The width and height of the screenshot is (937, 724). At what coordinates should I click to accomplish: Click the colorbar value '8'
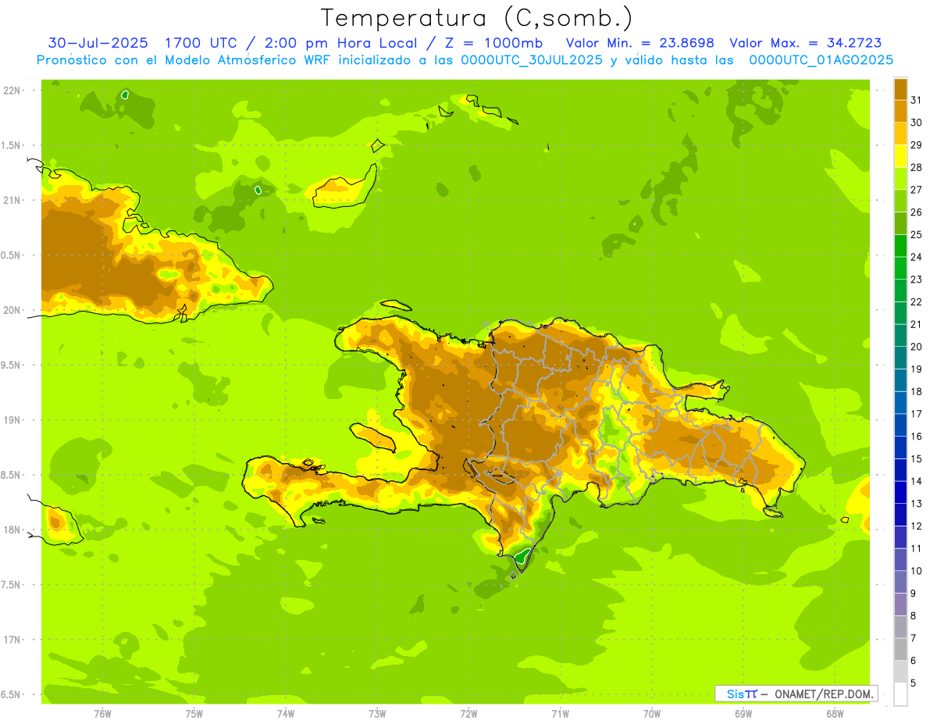(x=914, y=616)
